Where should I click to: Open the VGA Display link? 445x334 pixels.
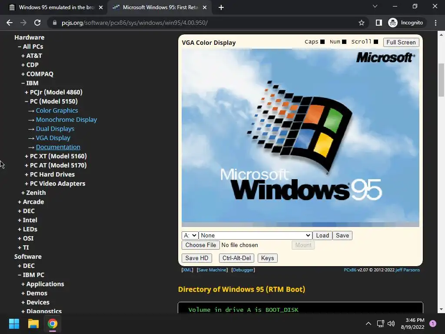53,138
